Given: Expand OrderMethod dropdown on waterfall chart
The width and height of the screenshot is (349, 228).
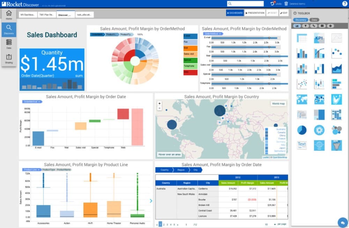Looking at the screenshot, I should click(32, 102).
